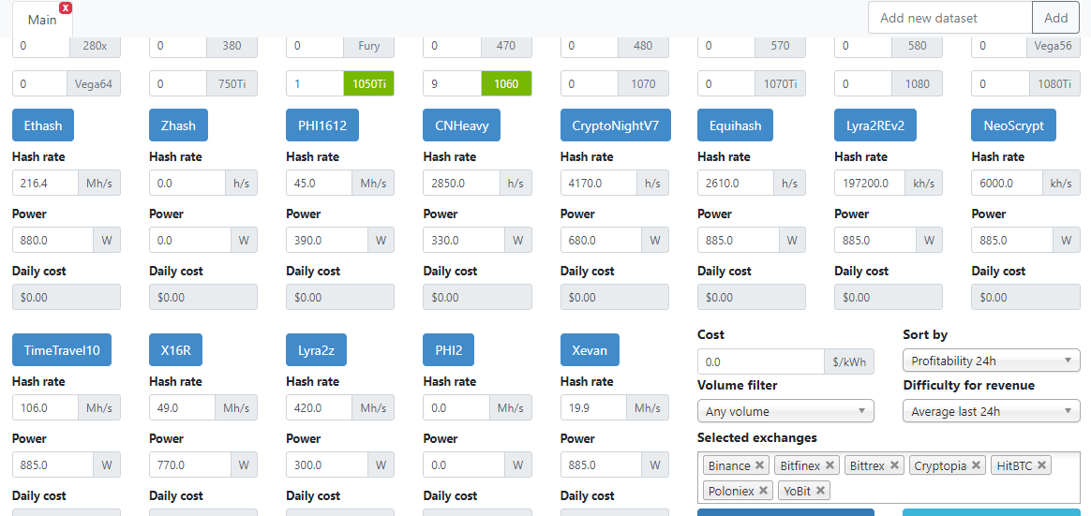This screenshot has height=516, width=1091.
Task: Toggle the green 1060 GPU button
Action: (x=506, y=84)
